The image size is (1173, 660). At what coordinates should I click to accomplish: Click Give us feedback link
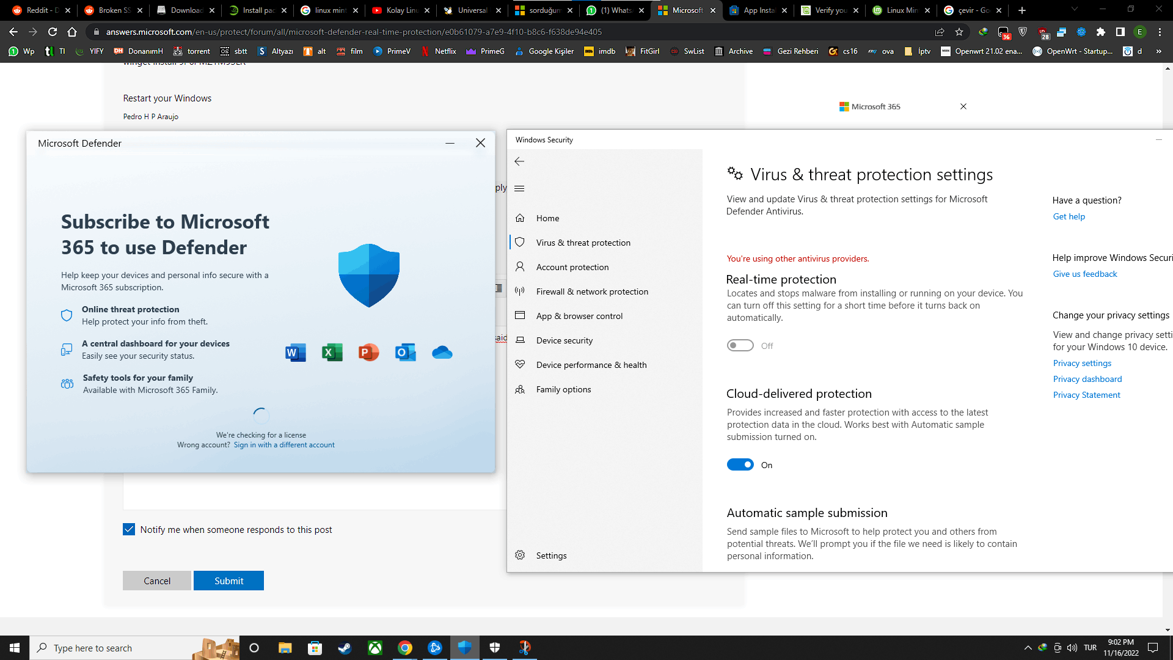(1084, 274)
